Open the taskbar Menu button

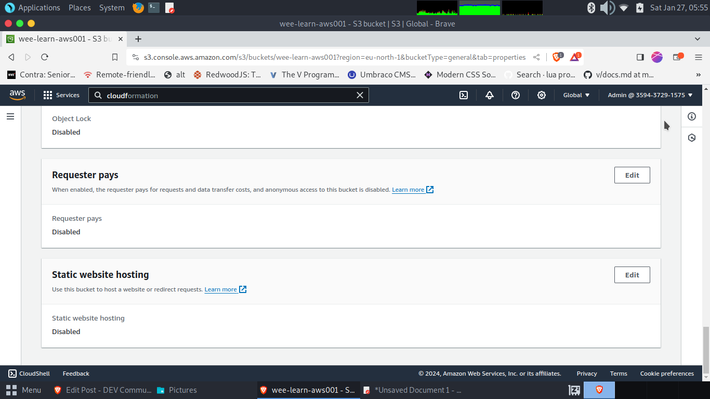click(x=23, y=390)
